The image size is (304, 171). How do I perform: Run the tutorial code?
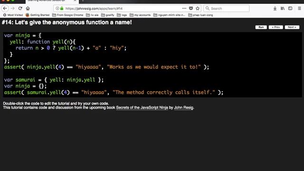coord(261,27)
